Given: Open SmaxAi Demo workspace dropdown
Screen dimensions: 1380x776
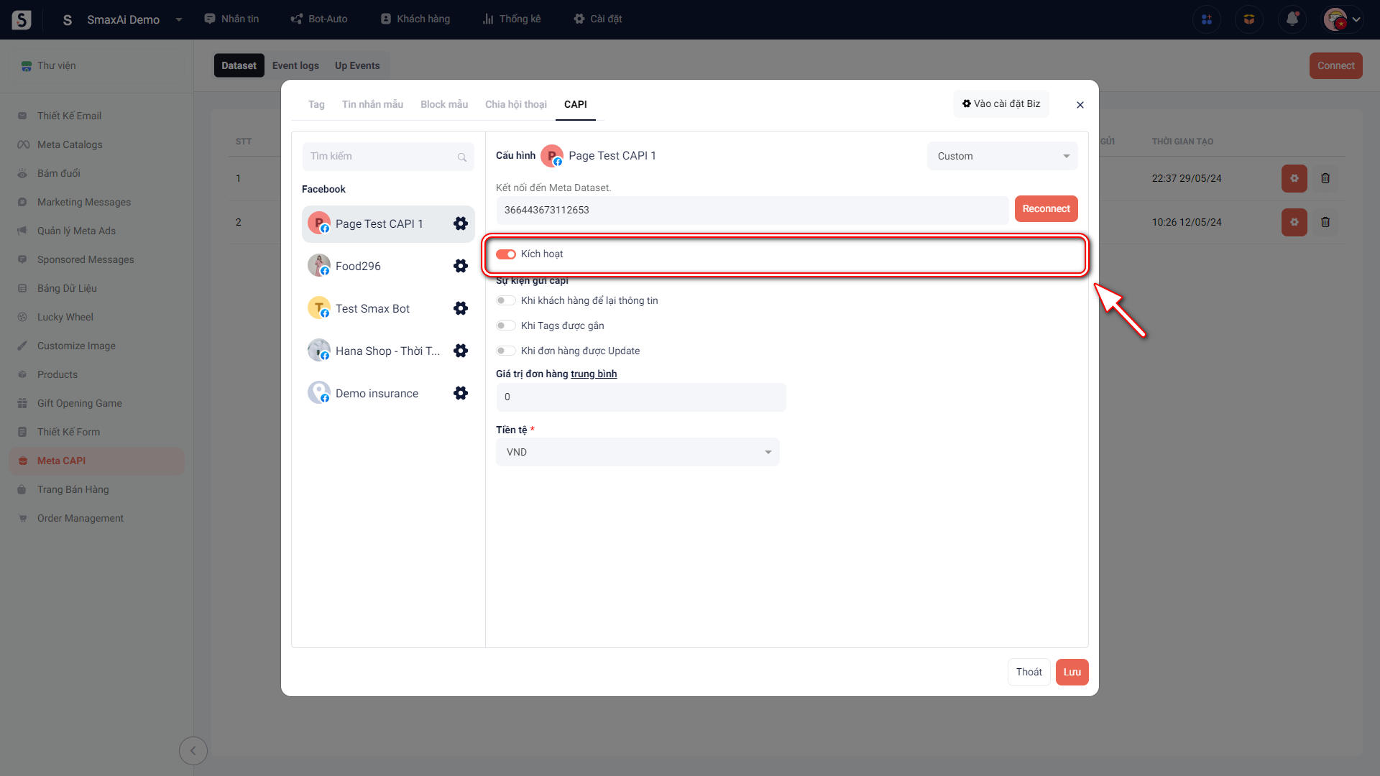Looking at the screenshot, I should pyautogui.click(x=179, y=19).
